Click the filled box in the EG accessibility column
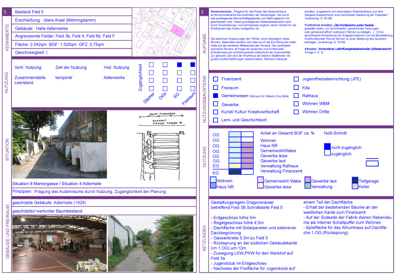This screenshot has width=396, height=280. (179, 65)
